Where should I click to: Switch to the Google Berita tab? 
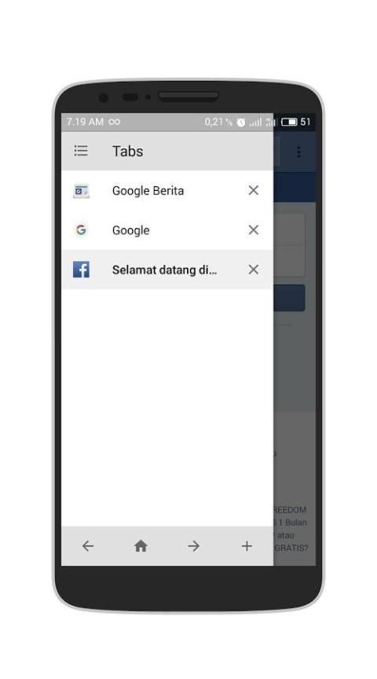[x=167, y=190]
